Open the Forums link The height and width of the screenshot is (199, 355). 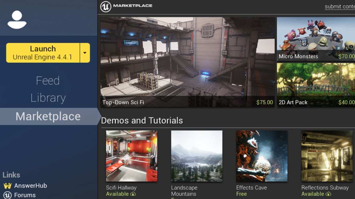(25, 195)
